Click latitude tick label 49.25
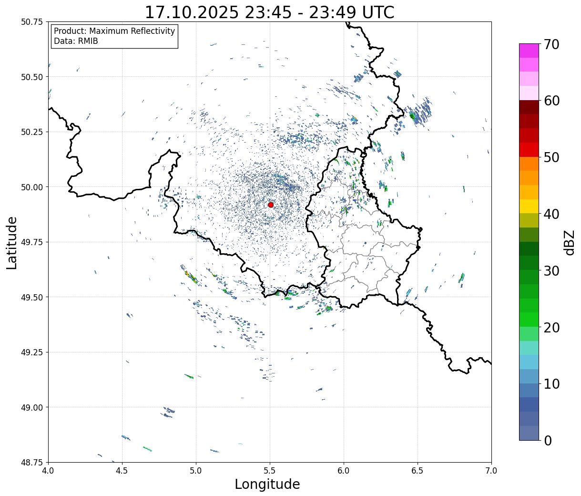The height and width of the screenshot is (496, 581). [x=33, y=352]
